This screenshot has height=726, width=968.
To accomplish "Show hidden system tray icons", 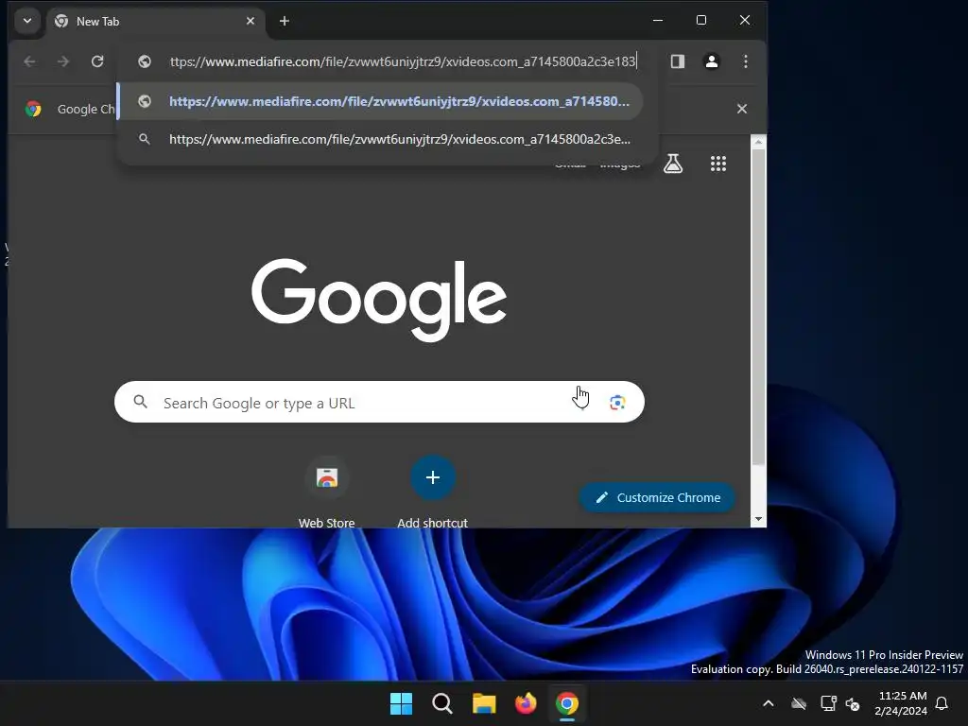I will pos(768,703).
